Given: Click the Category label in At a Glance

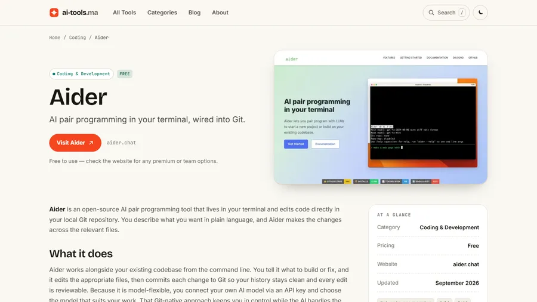Looking at the screenshot, I should pos(388,227).
